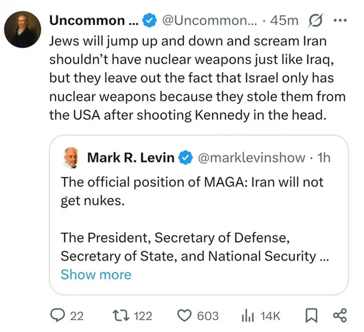
Task: Open Mark R. Levin's profile name
Action: click(x=130, y=157)
